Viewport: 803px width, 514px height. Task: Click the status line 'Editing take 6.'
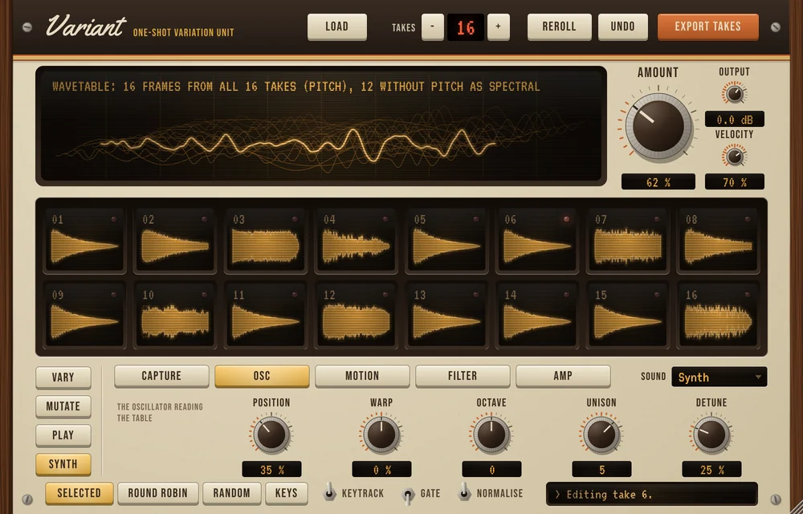tap(652, 495)
